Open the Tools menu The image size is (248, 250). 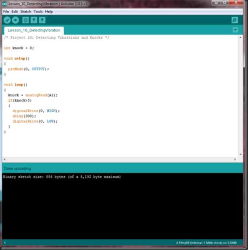pyautogui.click(x=38, y=11)
